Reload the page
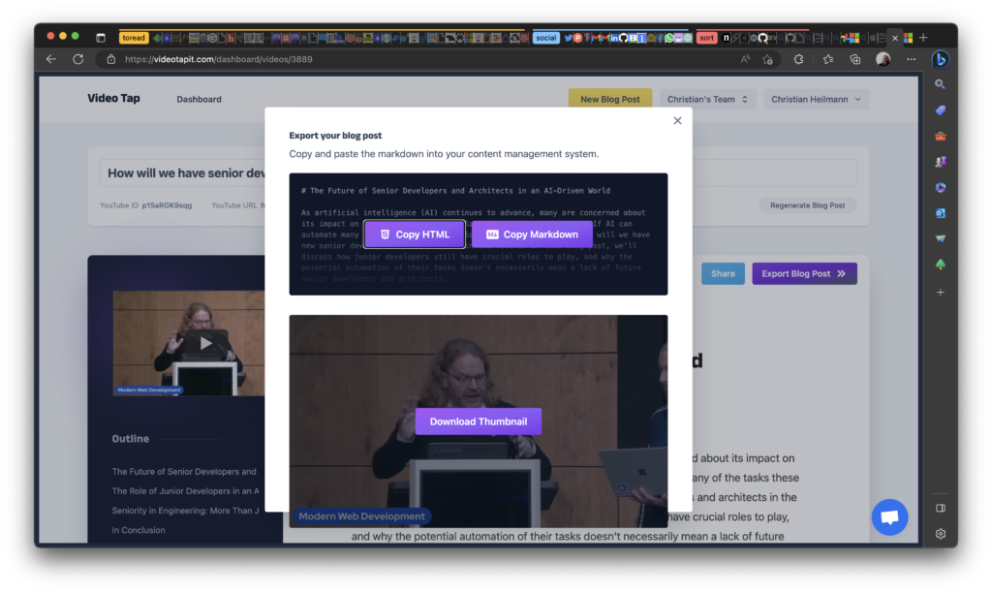The width and height of the screenshot is (992, 593). coord(77,59)
